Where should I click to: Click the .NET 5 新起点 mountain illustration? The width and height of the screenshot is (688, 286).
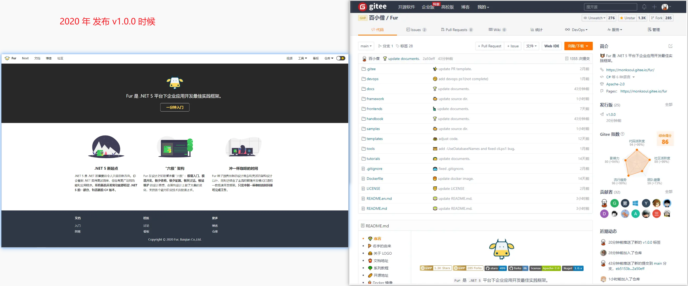pyautogui.click(x=106, y=147)
